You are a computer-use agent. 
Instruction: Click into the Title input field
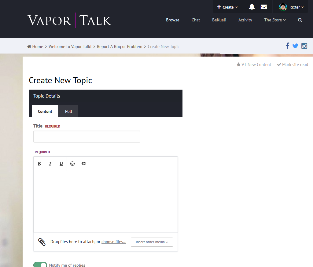[x=87, y=137]
